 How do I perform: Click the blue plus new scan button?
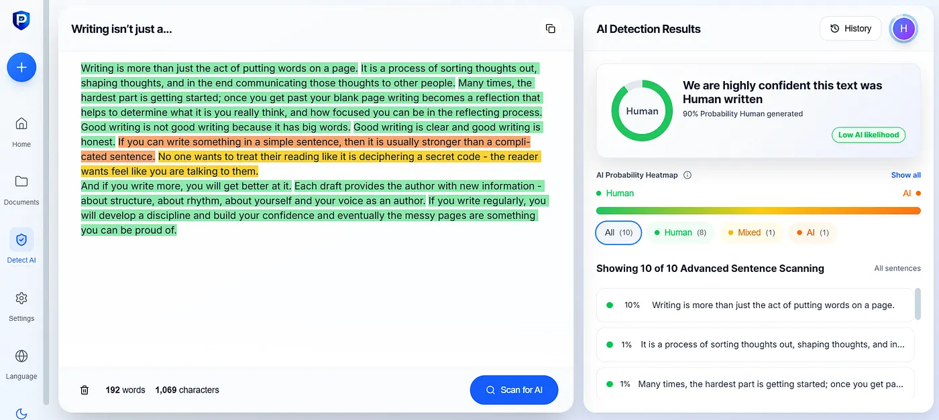21,67
